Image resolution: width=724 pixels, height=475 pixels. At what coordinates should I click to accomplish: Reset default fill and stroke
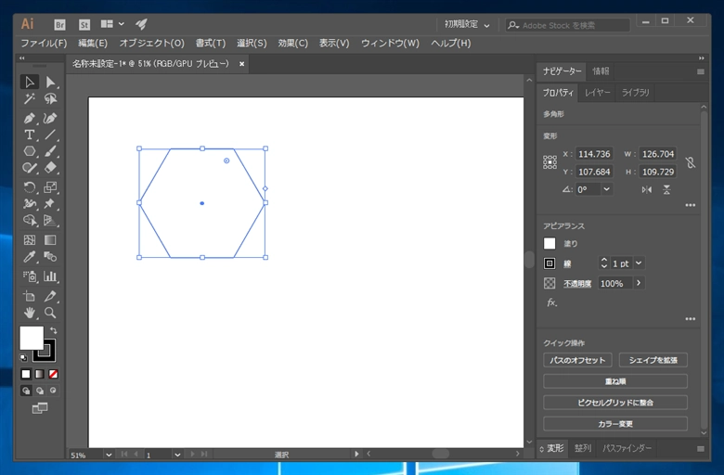[23, 358]
